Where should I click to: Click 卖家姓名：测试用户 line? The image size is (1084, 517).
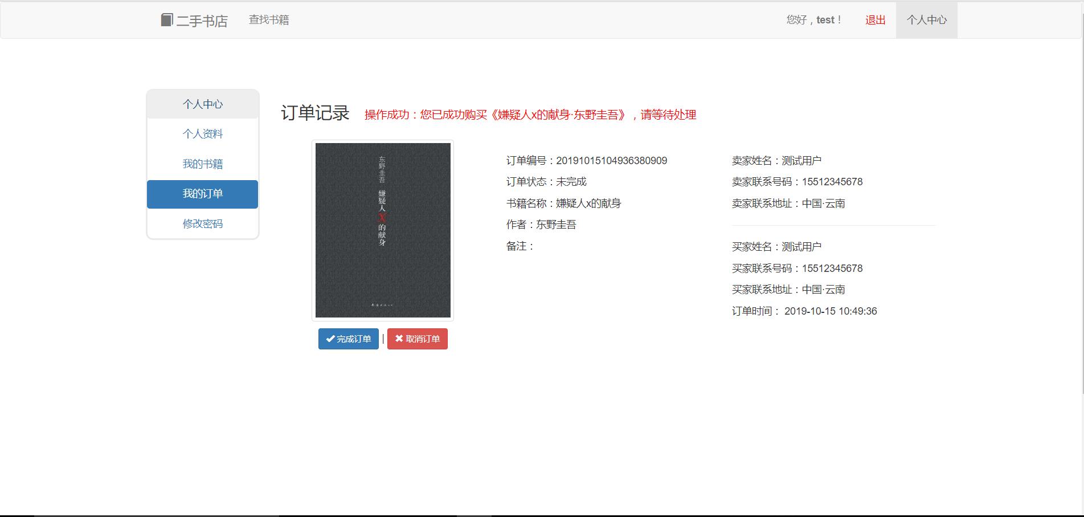776,161
